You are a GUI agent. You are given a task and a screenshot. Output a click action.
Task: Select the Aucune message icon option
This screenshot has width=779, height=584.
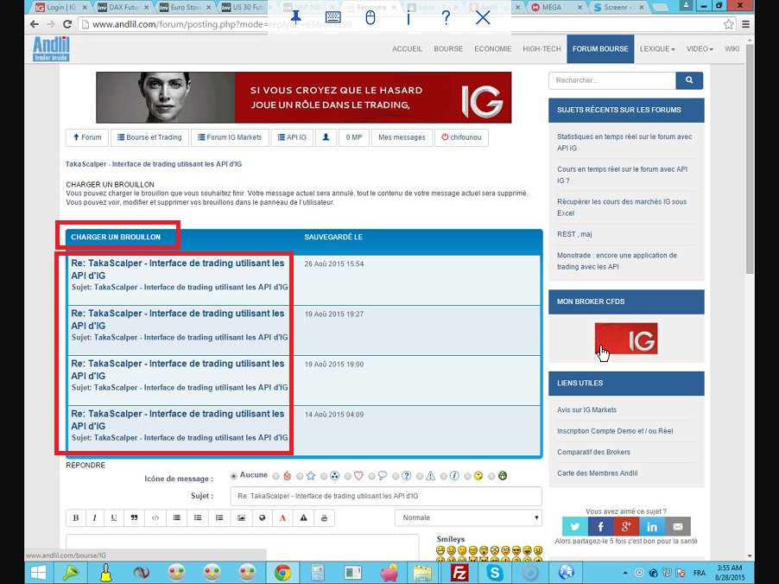click(x=233, y=476)
